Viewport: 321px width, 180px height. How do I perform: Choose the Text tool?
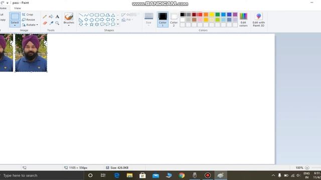[x=57, y=16]
